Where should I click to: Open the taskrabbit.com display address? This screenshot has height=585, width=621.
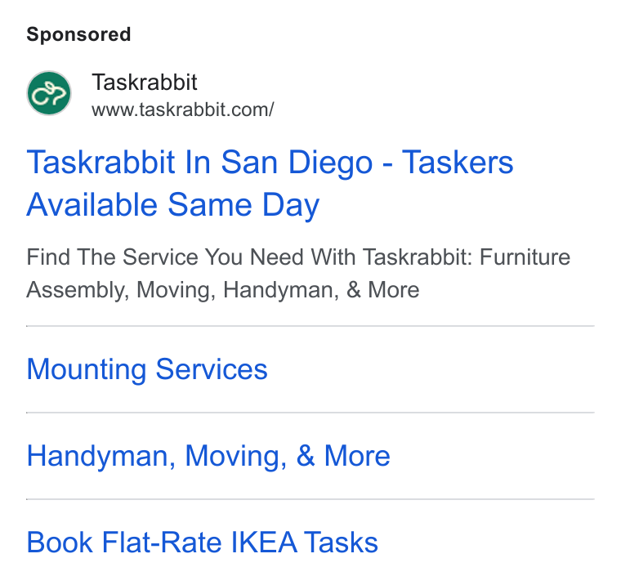182,109
